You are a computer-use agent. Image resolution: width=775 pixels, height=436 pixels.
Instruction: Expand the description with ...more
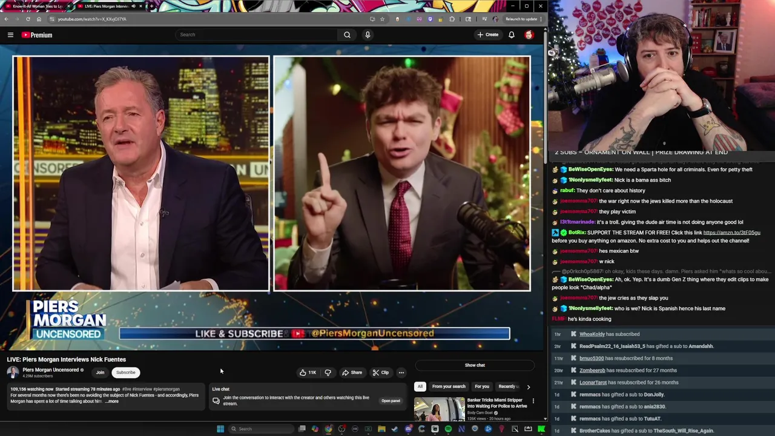coord(112,401)
